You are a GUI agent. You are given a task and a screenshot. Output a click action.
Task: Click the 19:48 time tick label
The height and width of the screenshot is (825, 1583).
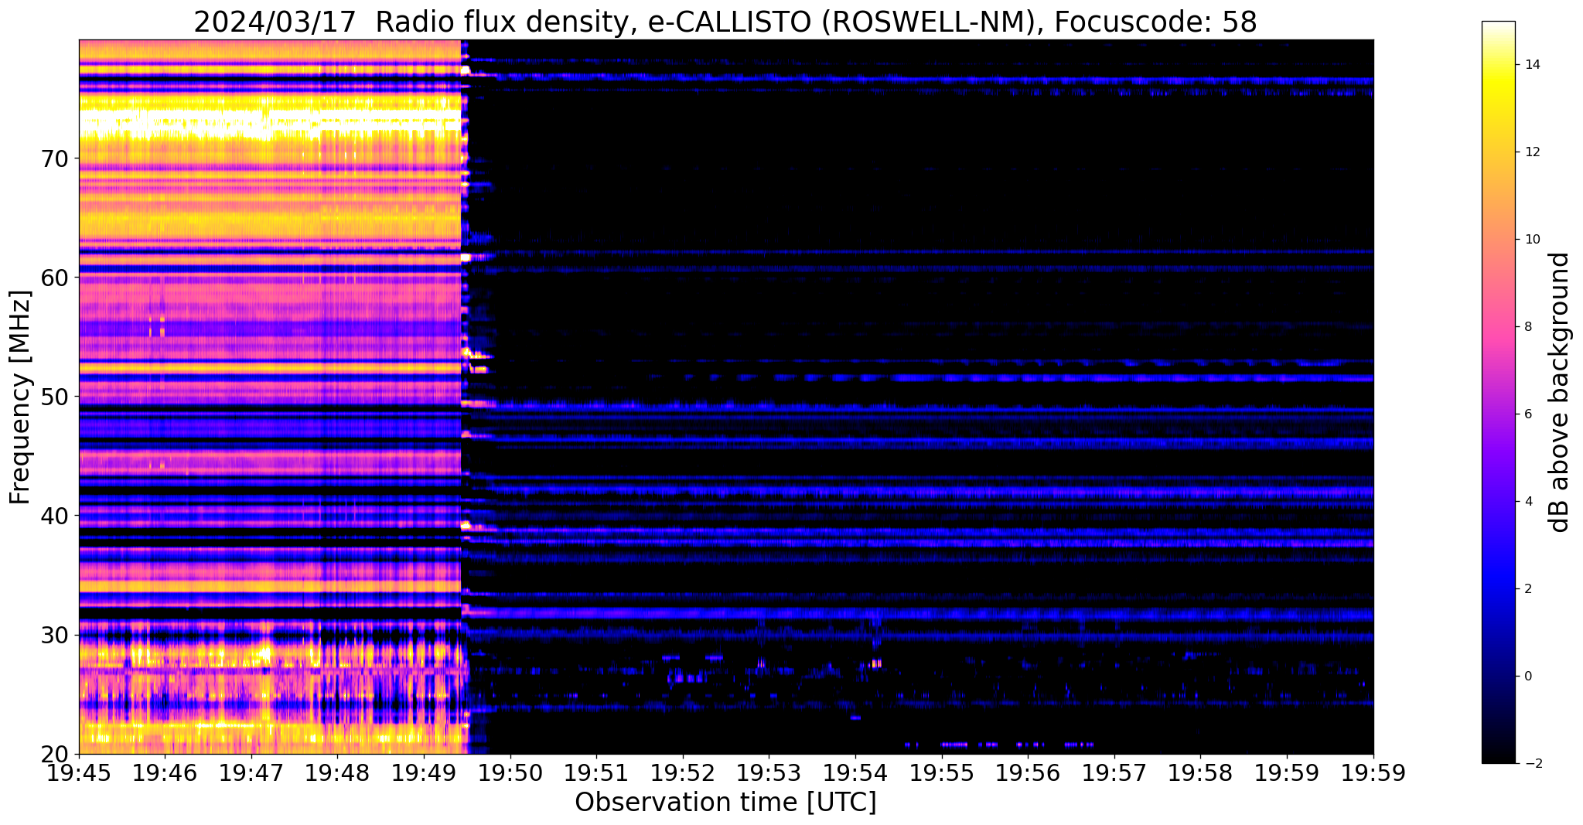click(x=338, y=772)
